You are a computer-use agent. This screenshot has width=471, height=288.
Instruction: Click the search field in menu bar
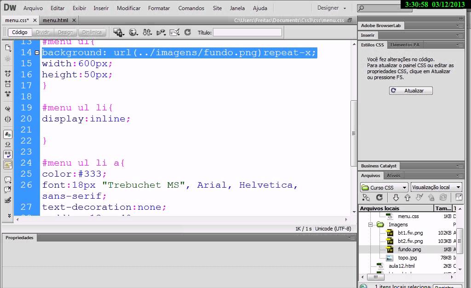pos(384,8)
